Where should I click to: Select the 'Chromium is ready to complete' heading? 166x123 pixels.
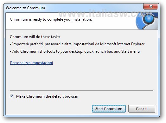point(51,19)
